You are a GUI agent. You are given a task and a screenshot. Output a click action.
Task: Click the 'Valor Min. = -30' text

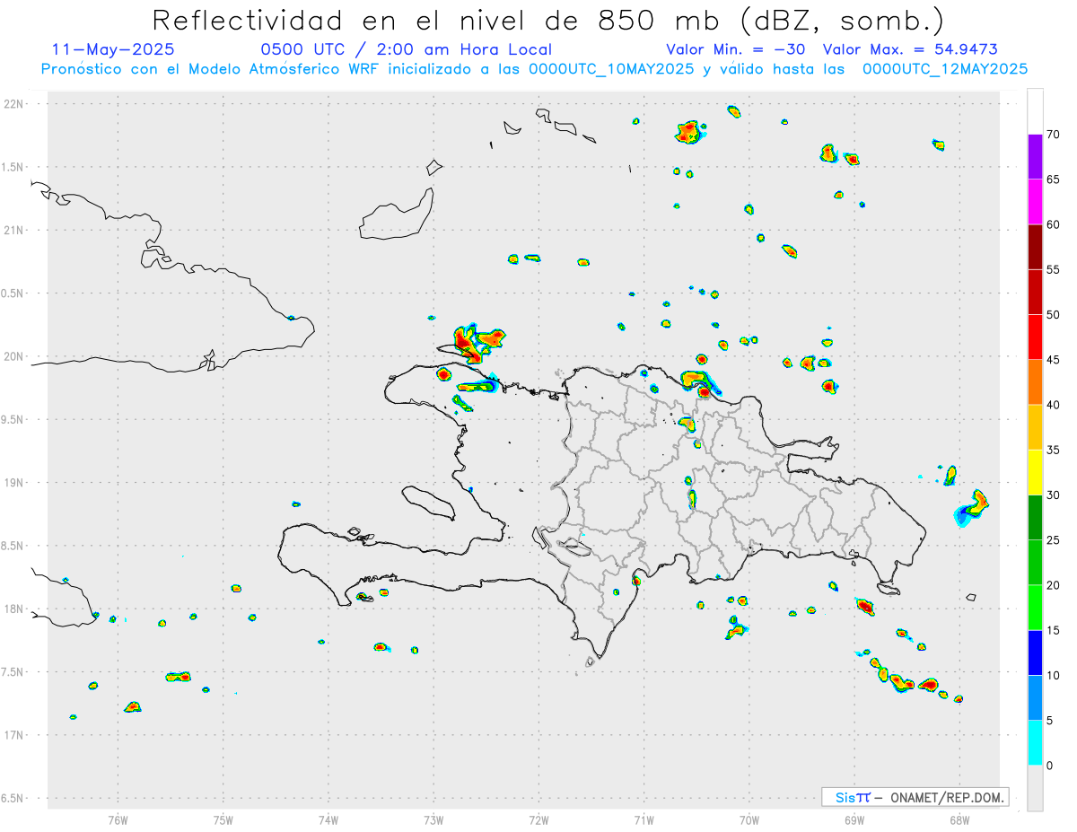click(x=735, y=49)
